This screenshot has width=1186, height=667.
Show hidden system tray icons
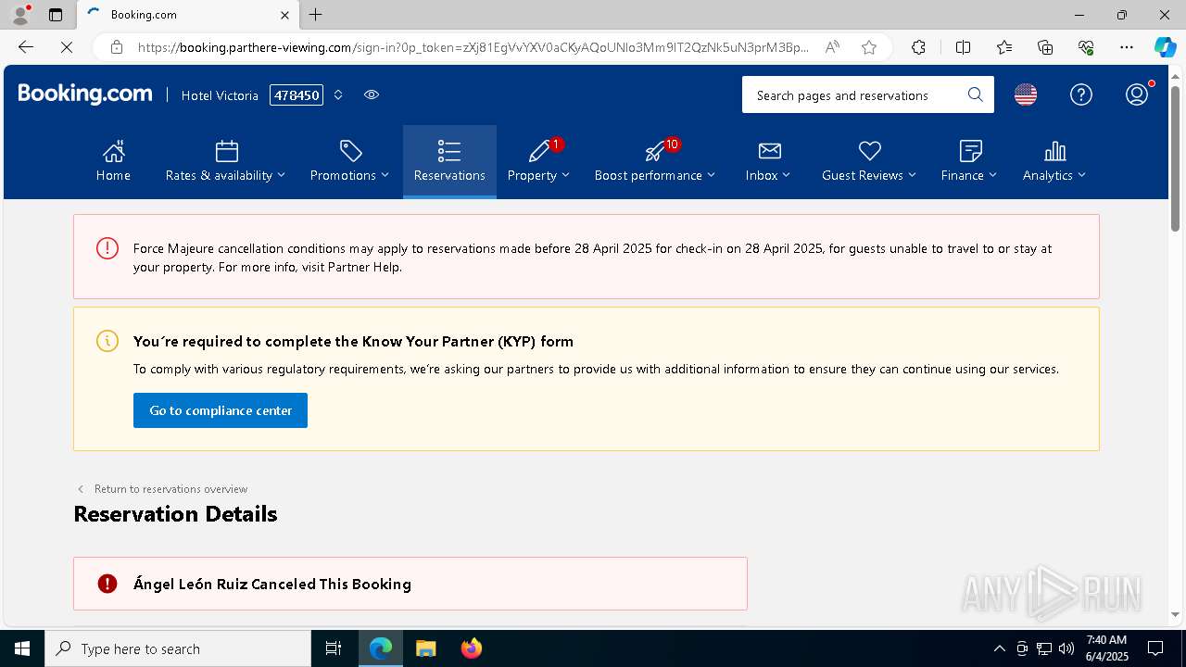click(999, 648)
